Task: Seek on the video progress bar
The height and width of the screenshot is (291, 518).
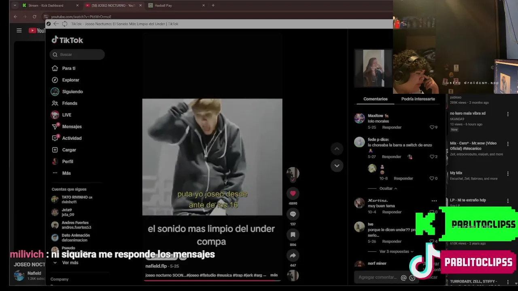Action: coord(212,280)
